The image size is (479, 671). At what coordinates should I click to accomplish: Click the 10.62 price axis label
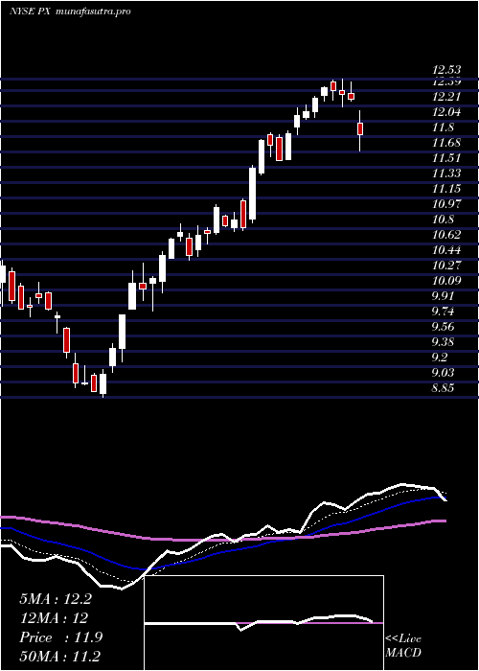tap(446, 235)
